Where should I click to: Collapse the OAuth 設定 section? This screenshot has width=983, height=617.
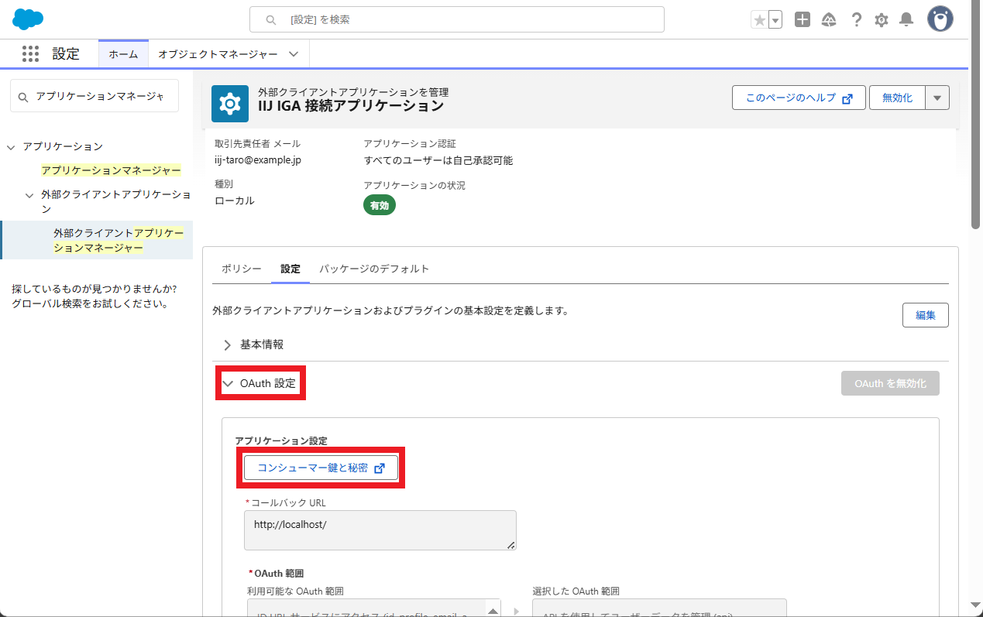pos(259,383)
